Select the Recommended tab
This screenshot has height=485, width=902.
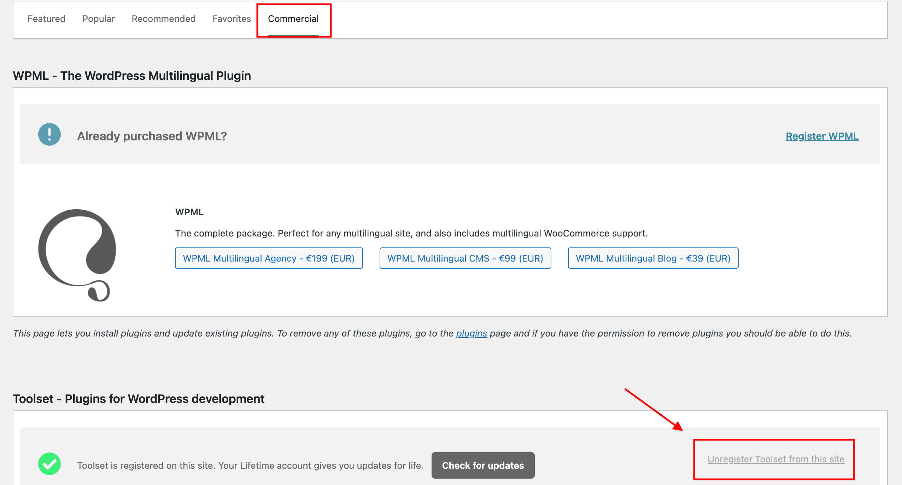[164, 19]
